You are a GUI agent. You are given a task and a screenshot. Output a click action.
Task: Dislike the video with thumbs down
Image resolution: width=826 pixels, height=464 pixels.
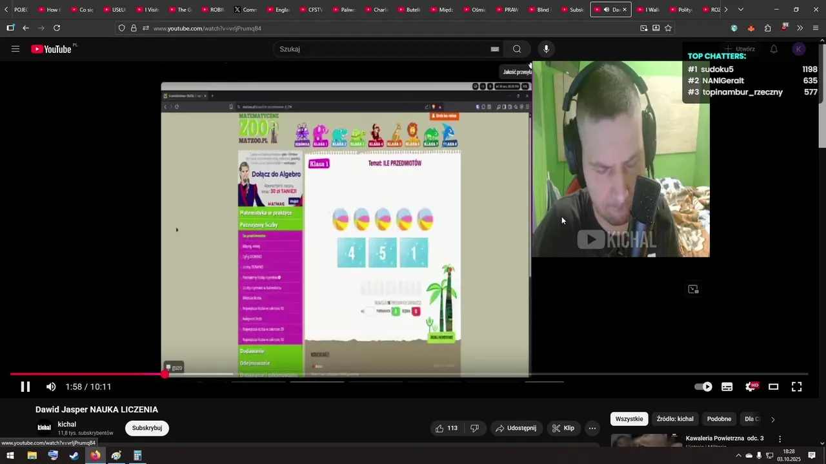point(475,428)
